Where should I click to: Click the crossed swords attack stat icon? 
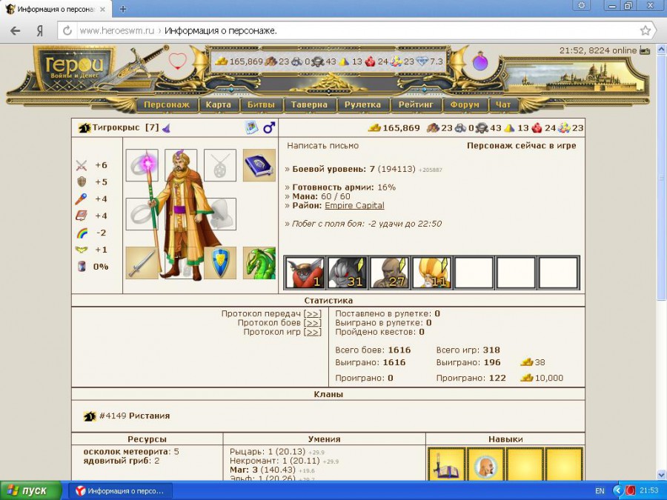[x=82, y=165]
